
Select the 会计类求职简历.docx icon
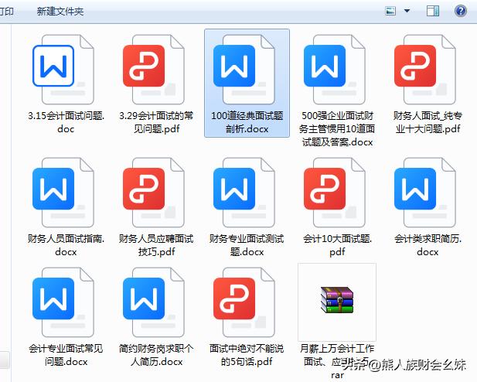pos(424,193)
